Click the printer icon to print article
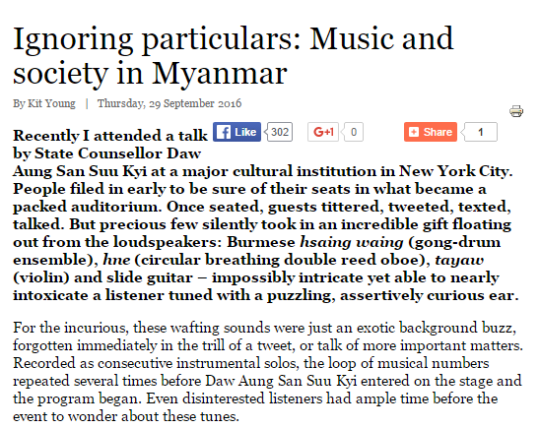This screenshot has height=428, width=540. (x=516, y=111)
